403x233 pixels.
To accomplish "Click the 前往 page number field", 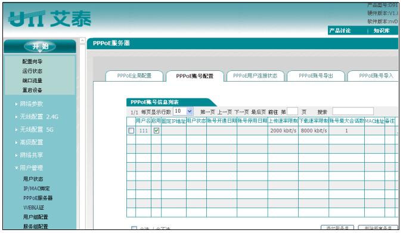I will coord(292,111).
